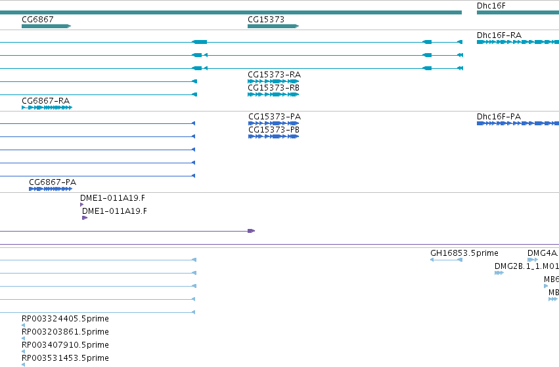Click the CG15373-PA protein label
This screenshot has width=559, height=368.
pyautogui.click(x=275, y=117)
